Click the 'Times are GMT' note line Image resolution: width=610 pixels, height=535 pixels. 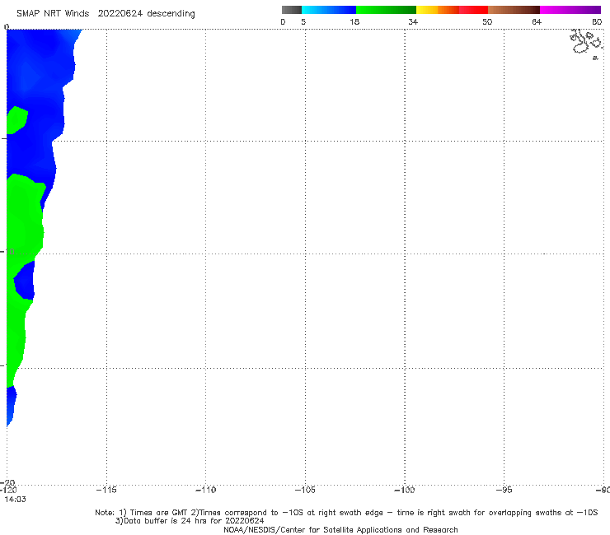(346, 513)
